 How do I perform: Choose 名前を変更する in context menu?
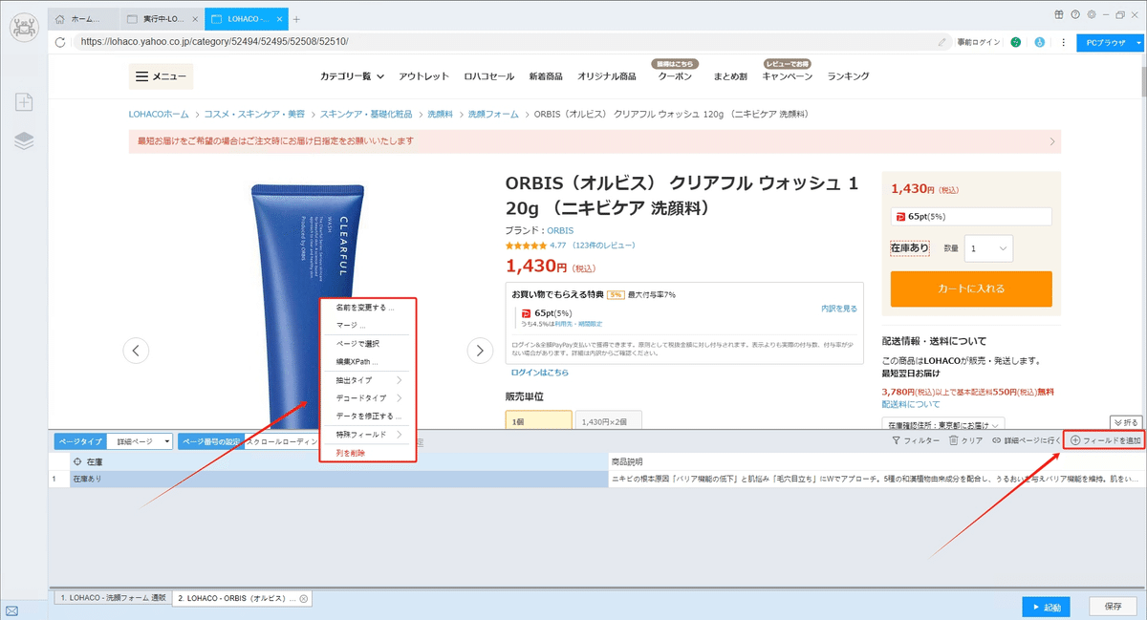[365, 308]
